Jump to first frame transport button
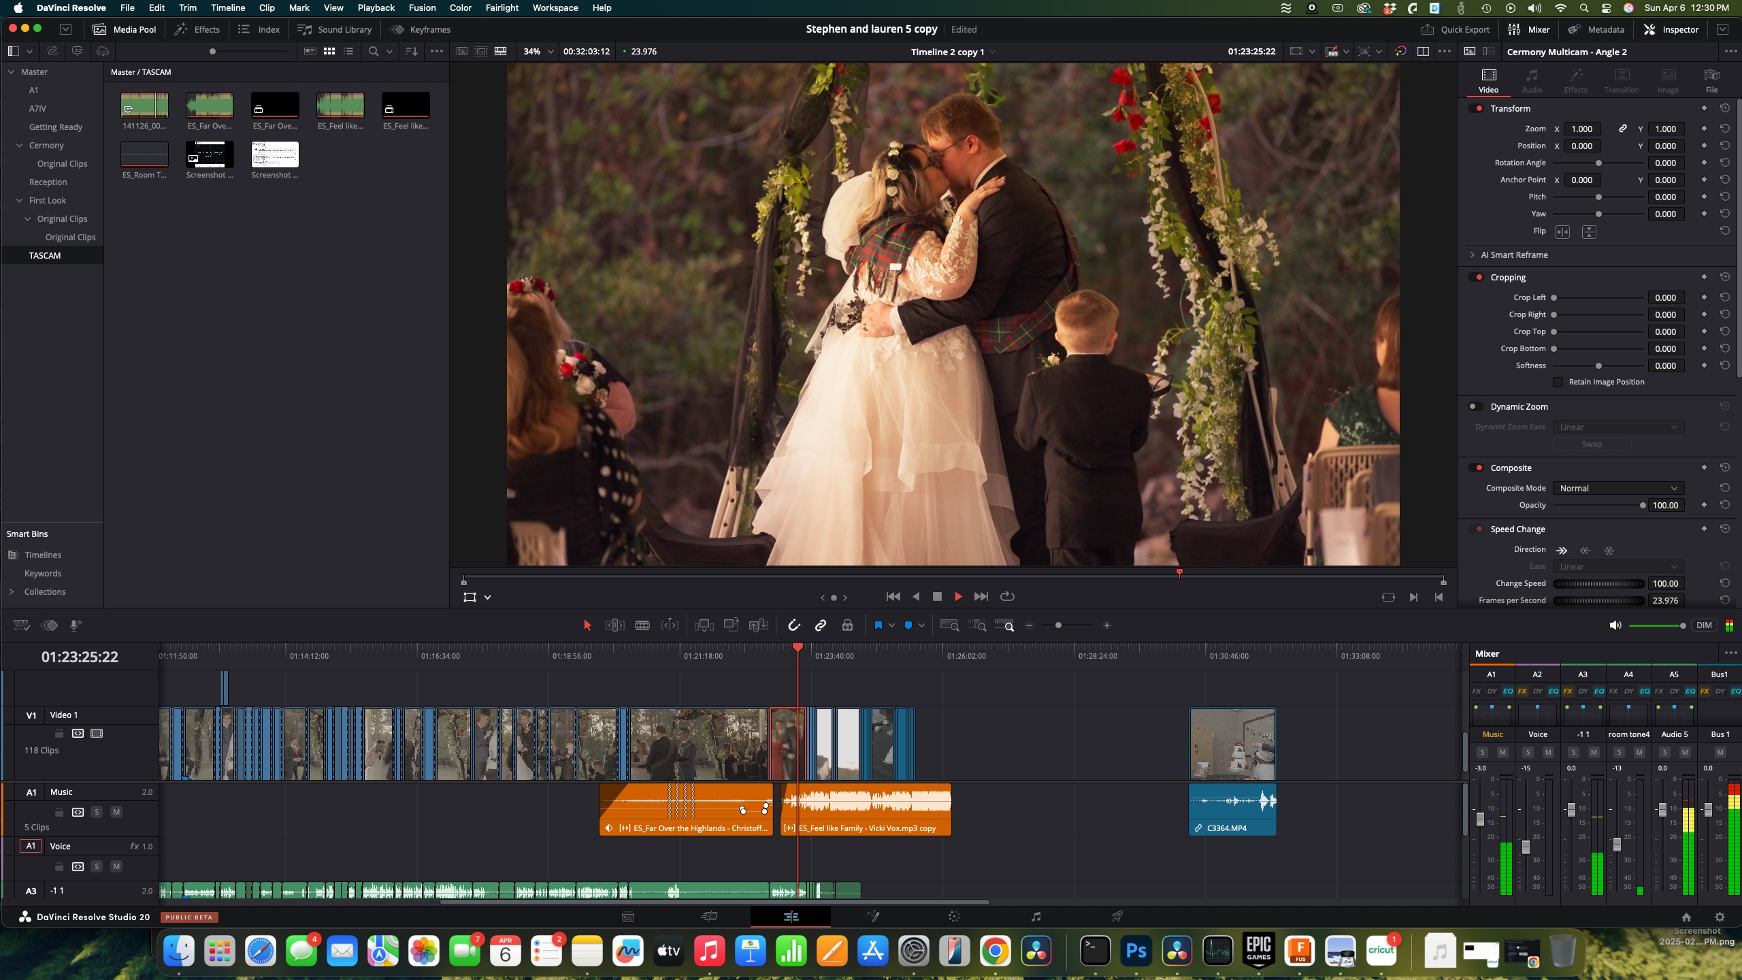1742x980 pixels. [893, 597]
